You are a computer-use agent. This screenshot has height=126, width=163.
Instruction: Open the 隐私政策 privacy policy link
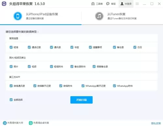[x=156, y=123]
